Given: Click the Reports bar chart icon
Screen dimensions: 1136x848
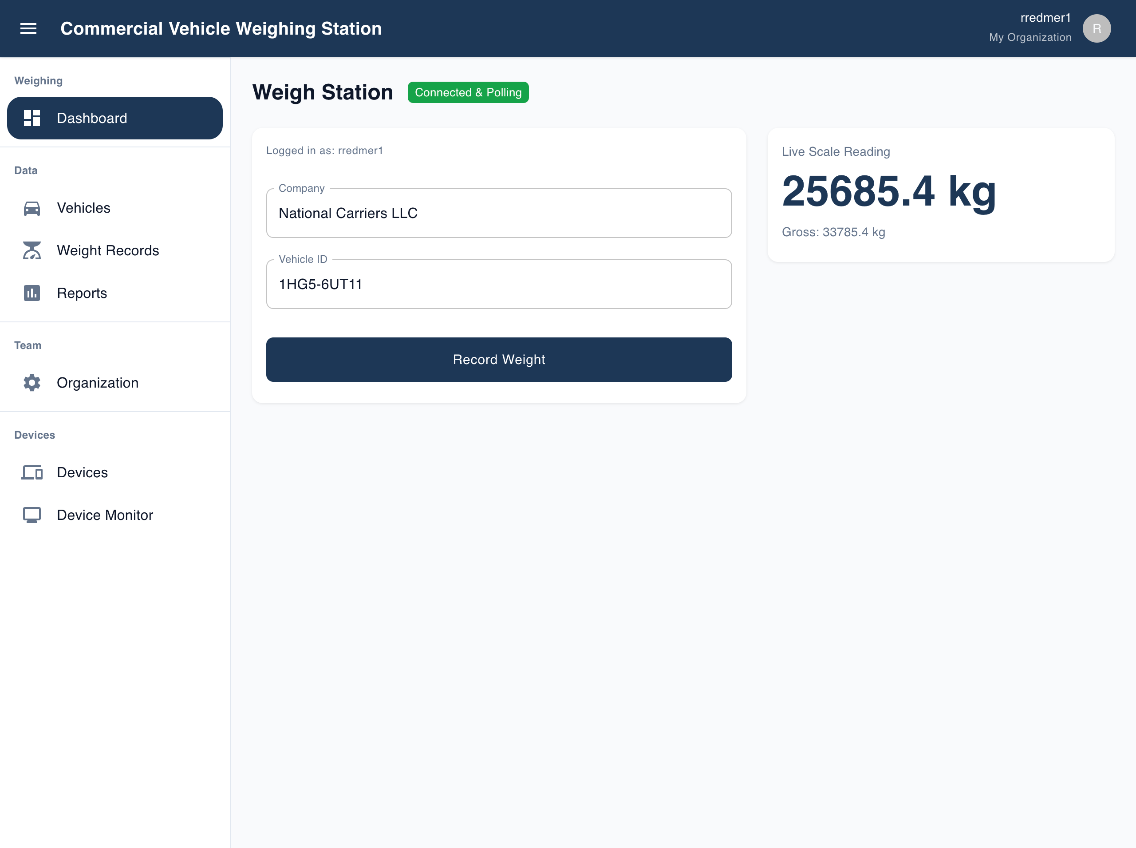Looking at the screenshot, I should coord(32,293).
